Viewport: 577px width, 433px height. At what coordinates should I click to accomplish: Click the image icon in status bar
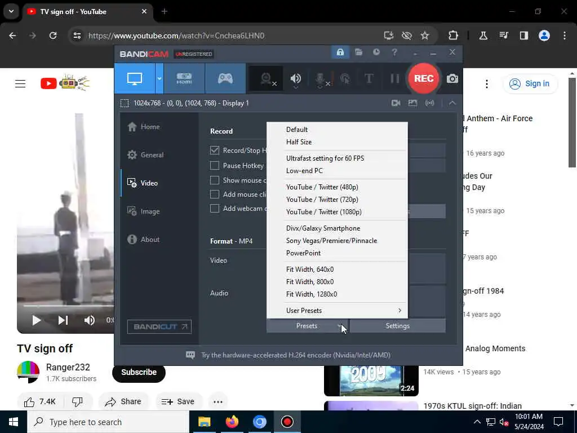pos(412,103)
